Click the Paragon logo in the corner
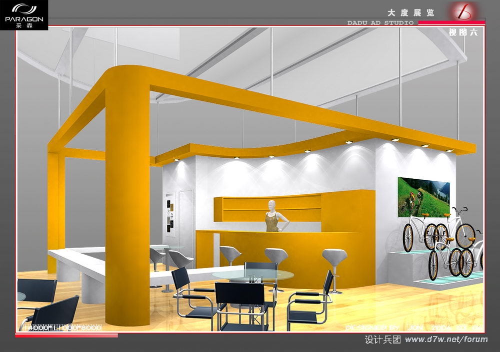 [24, 15]
